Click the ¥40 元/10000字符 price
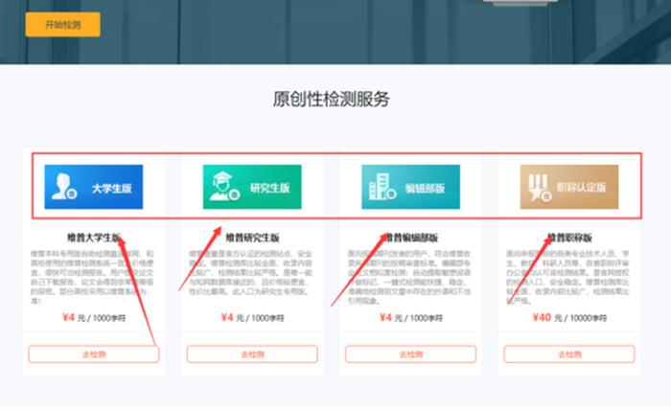Viewport: 671px width, 410px height. point(569,318)
